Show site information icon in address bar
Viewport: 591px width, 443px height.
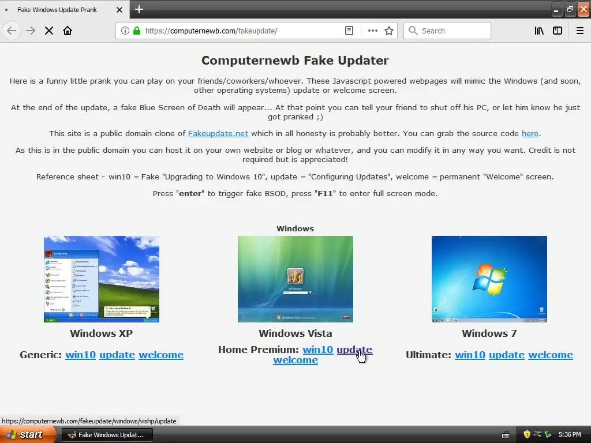125,31
